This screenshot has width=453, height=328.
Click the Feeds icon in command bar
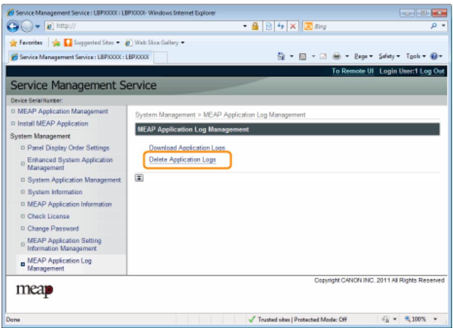point(302,56)
